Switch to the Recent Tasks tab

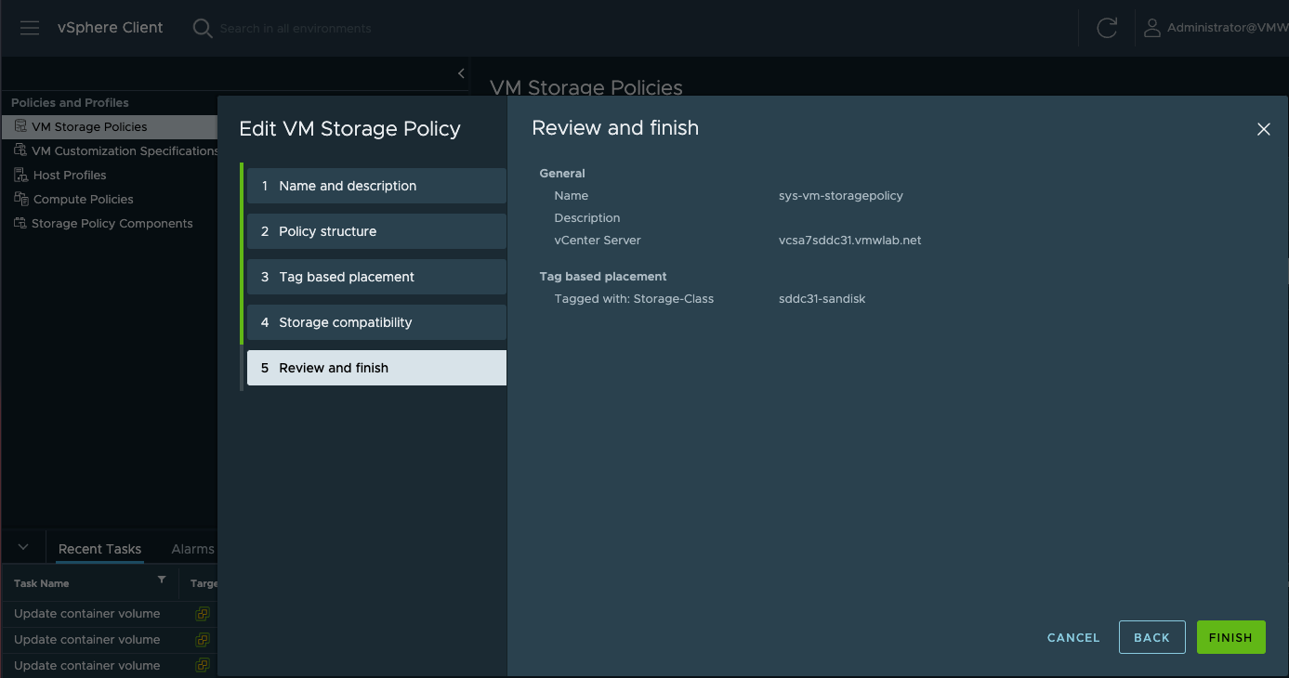99,549
